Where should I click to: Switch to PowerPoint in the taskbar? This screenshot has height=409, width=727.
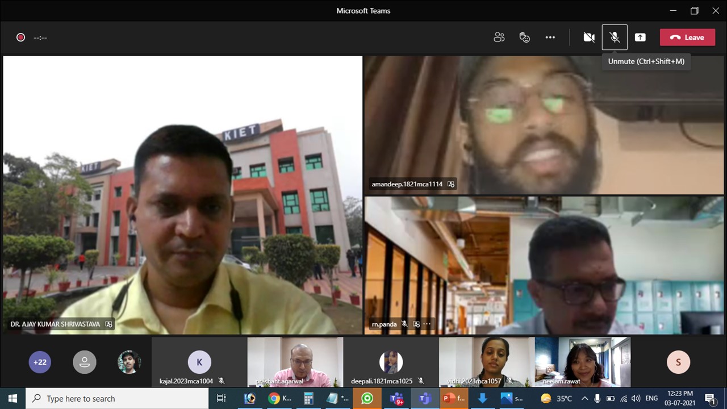[453, 398]
